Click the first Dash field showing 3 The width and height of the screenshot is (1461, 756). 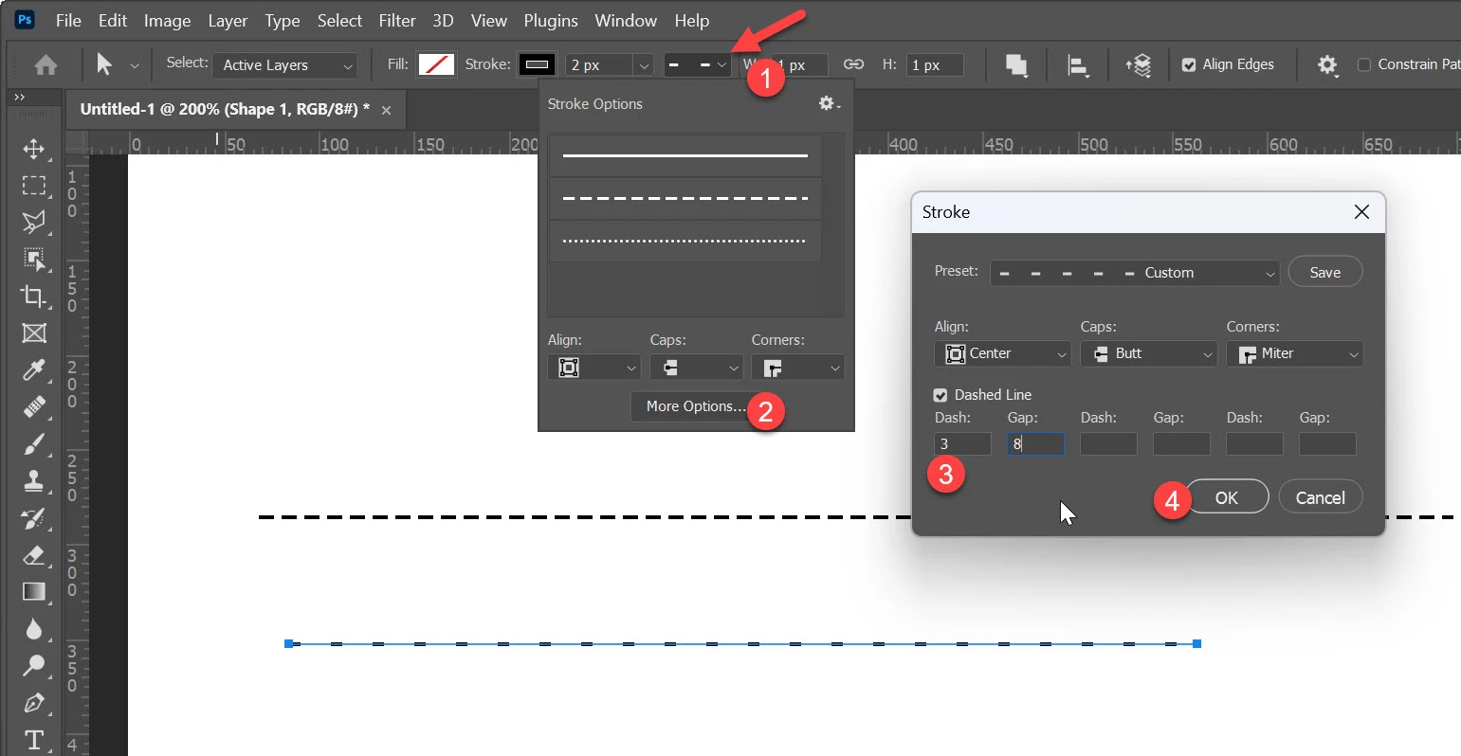point(962,443)
